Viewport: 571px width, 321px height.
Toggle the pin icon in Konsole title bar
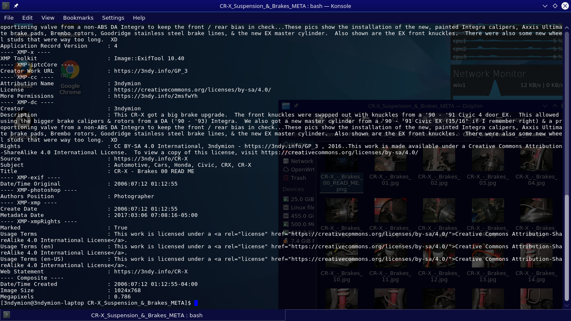tap(16, 6)
